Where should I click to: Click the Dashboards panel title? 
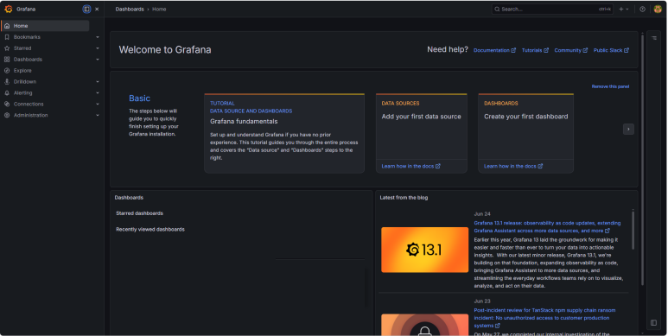click(129, 198)
